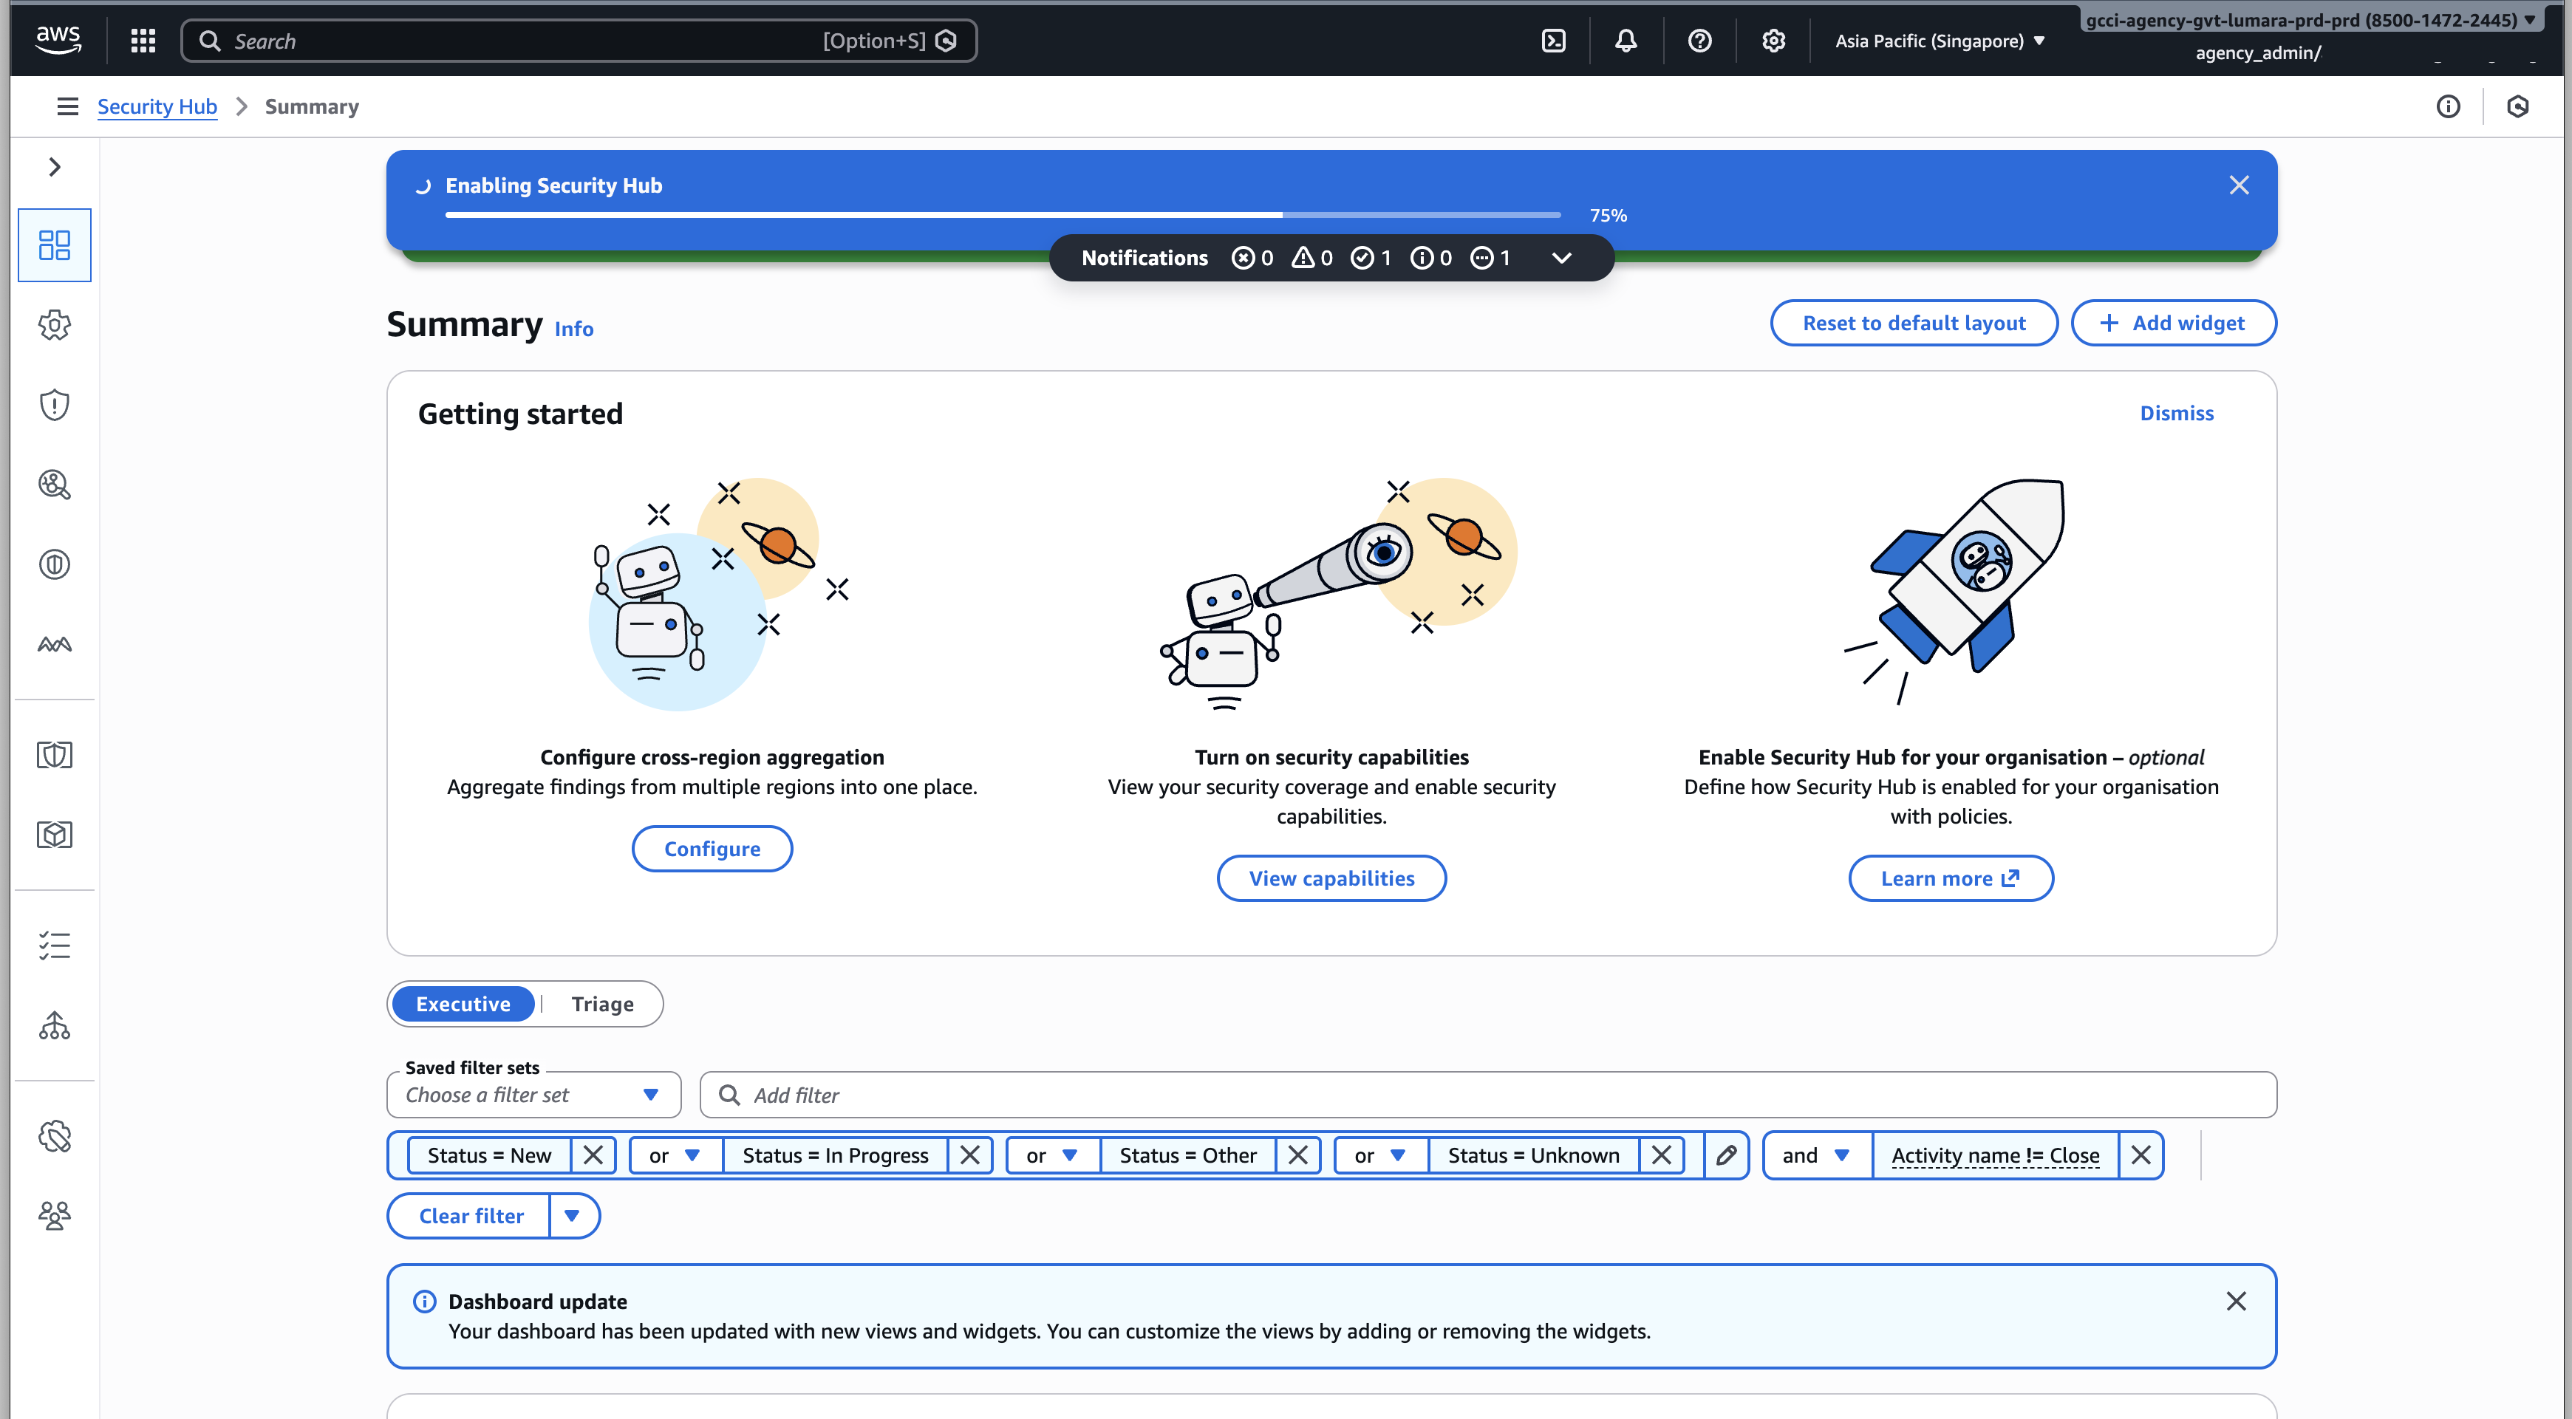Remove the Status = Other filter

point(1298,1155)
